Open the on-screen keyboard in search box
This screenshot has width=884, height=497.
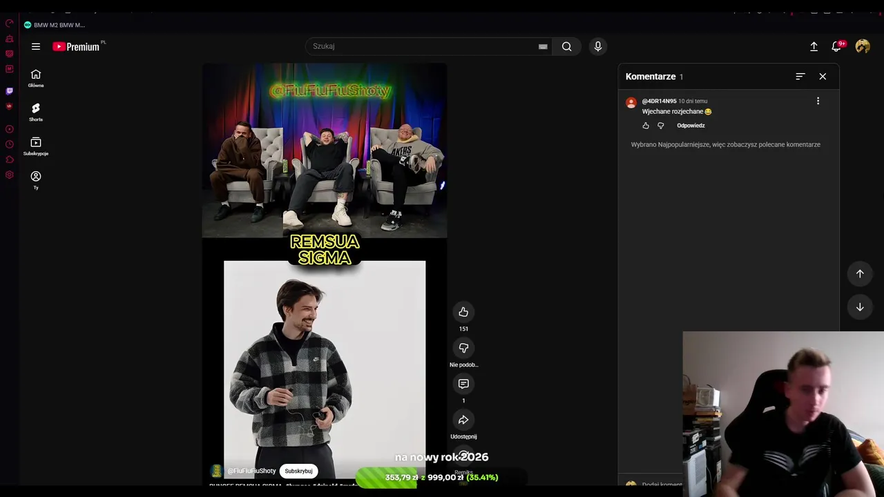(x=543, y=46)
